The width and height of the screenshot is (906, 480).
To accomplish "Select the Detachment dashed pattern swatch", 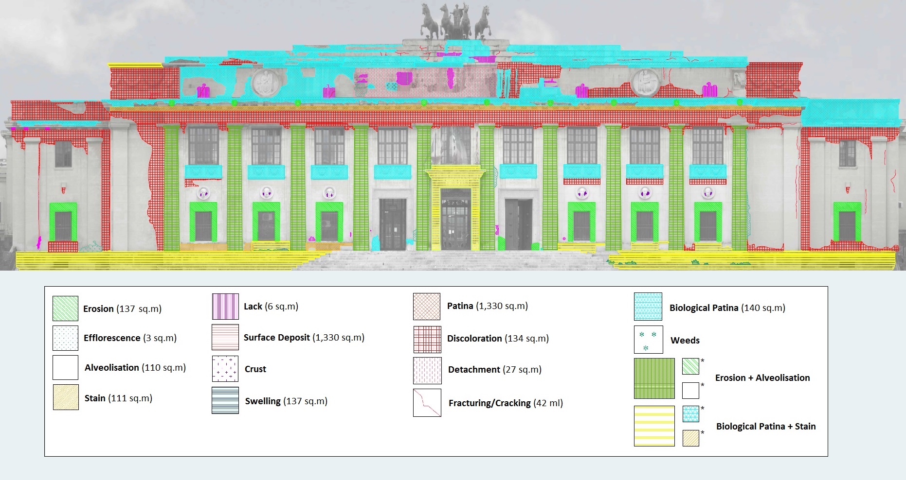I will coord(427,371).
